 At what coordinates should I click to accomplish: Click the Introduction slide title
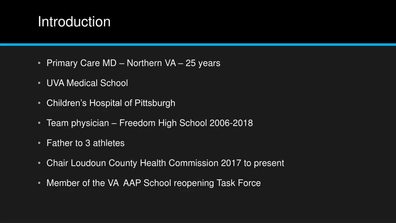pos(74,22)
